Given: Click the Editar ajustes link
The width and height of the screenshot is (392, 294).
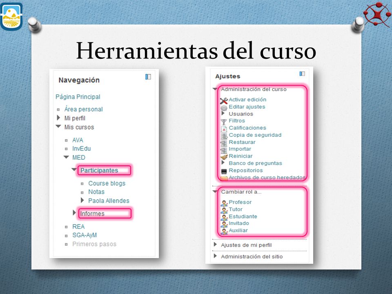Looking at the screenshot, I should point(247,107).
